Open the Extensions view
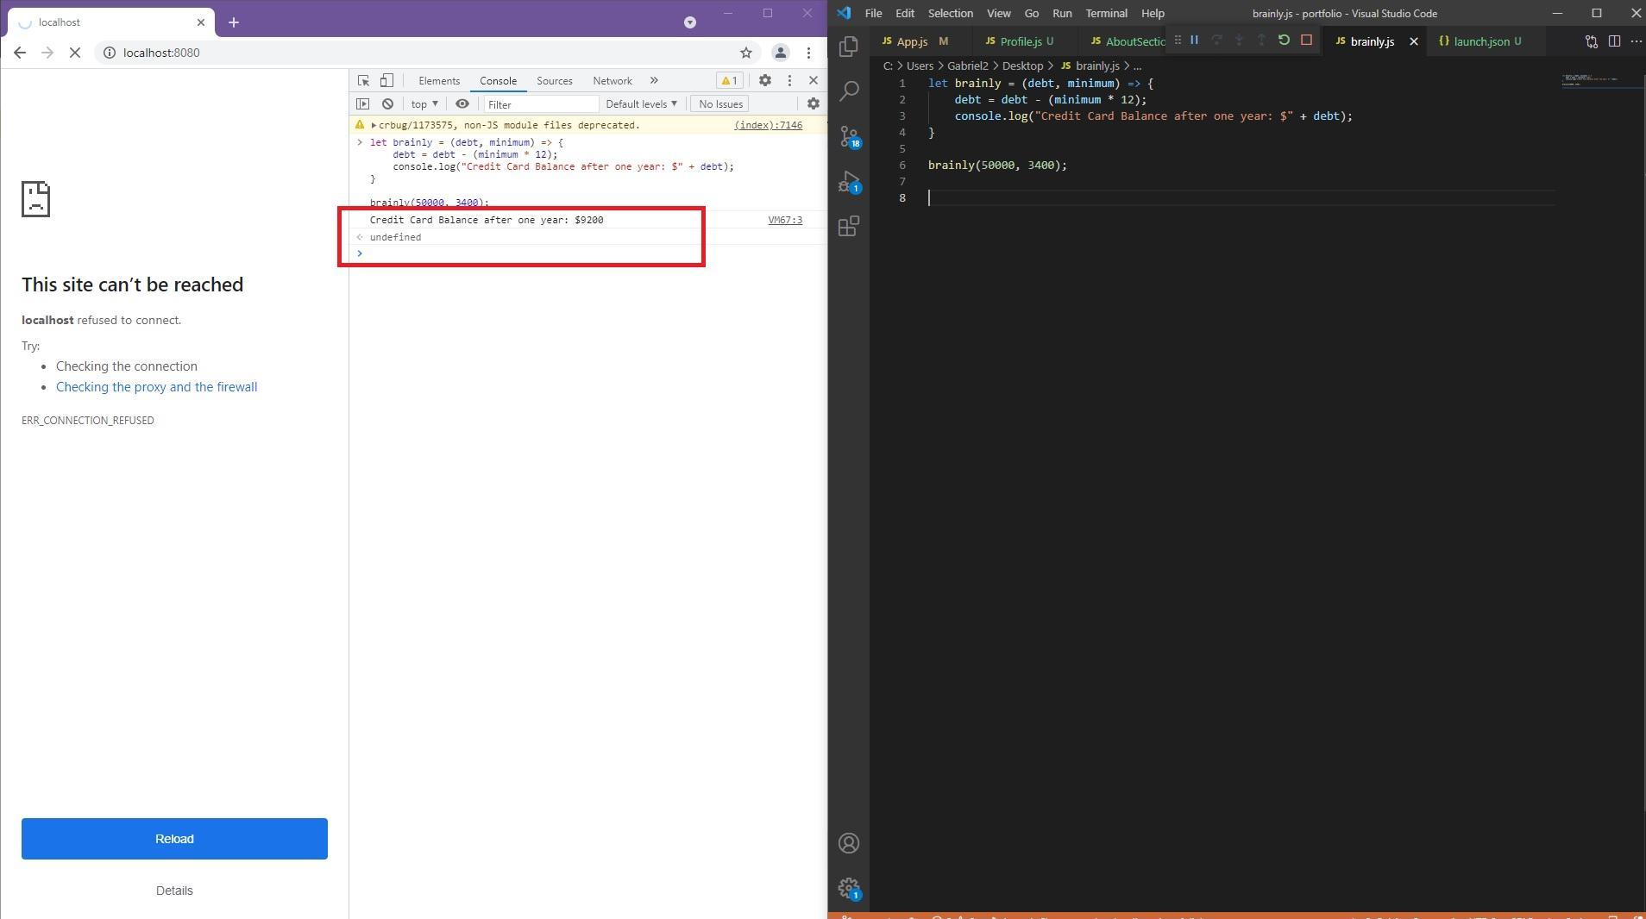 pyautogui.click(x=849, y=226)
